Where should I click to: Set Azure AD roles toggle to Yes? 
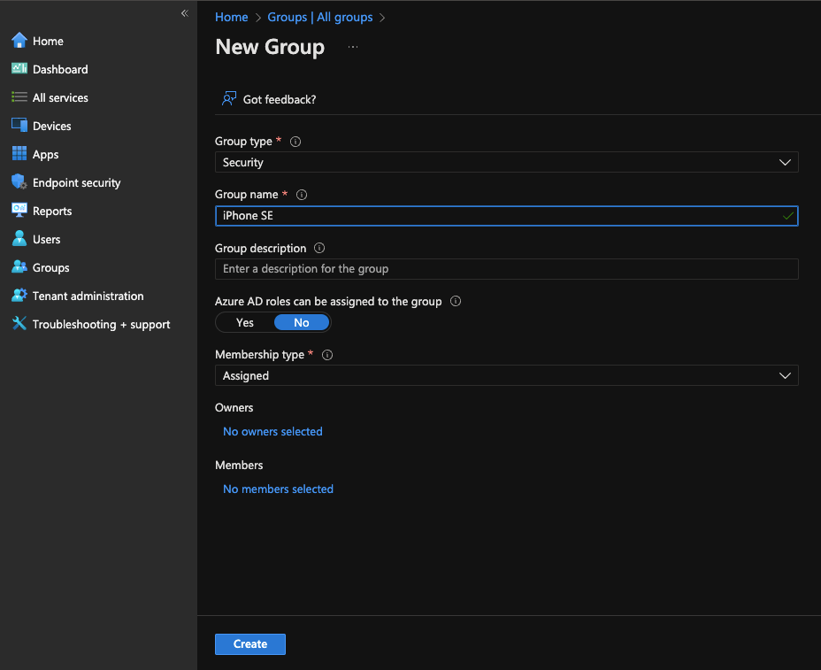tap(245, 323)
